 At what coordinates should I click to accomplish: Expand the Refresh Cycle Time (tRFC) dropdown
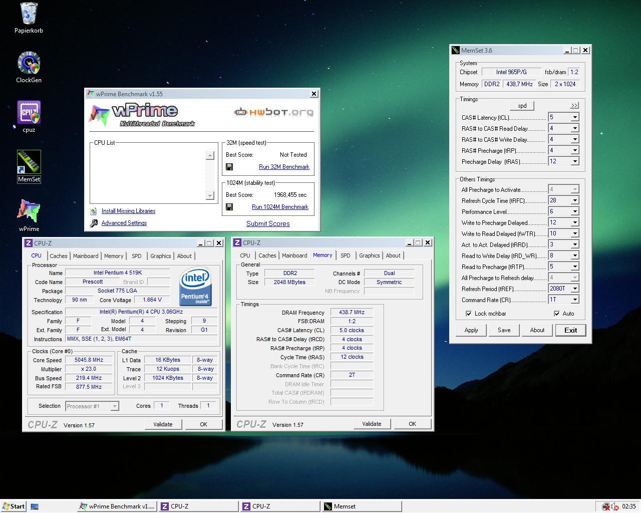tap(575, 200)
